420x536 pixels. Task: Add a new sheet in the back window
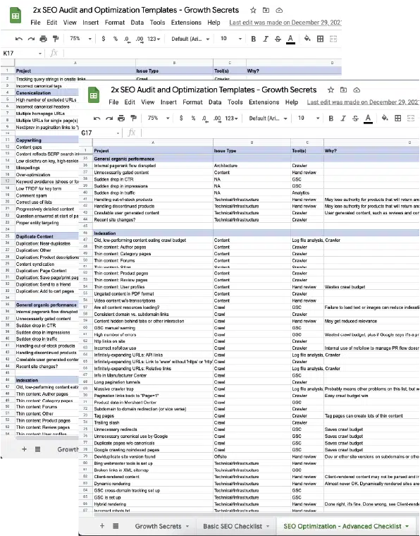click(x=24, y=449)
